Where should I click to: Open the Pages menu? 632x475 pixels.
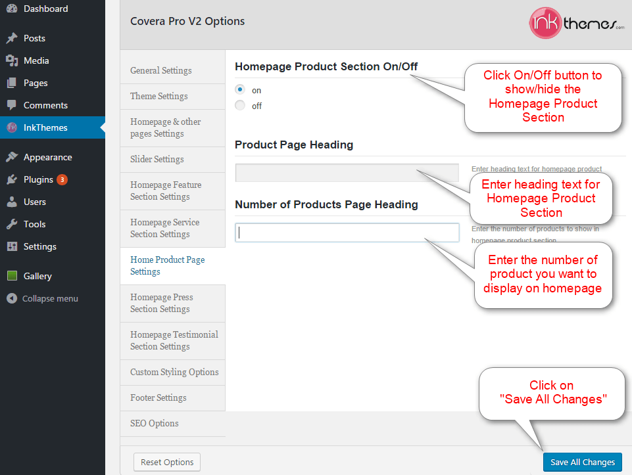(53, 83)
